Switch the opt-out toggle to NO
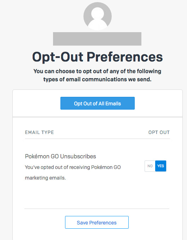 click(150, 166)
